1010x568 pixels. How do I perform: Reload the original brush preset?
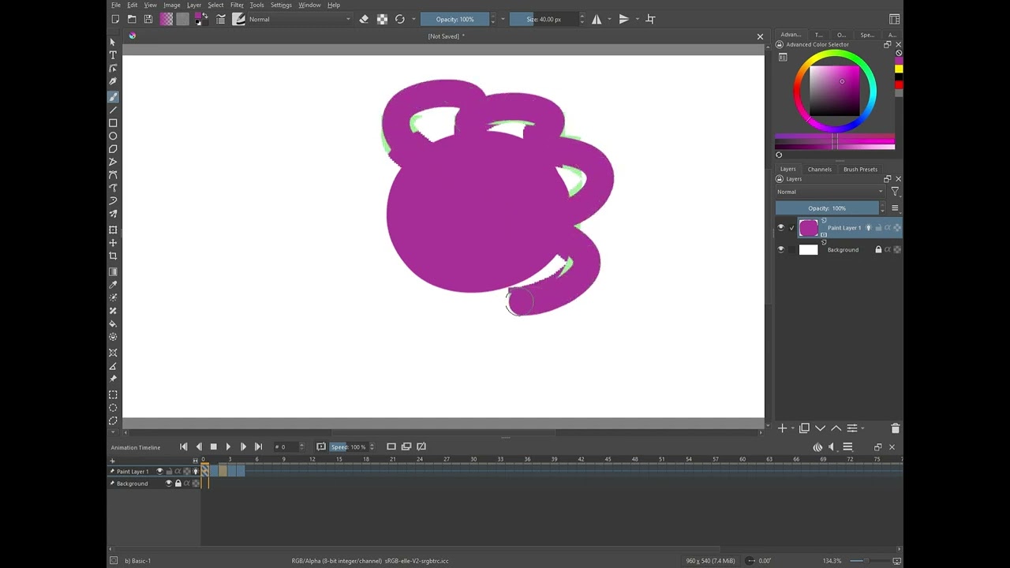(400, 19)
